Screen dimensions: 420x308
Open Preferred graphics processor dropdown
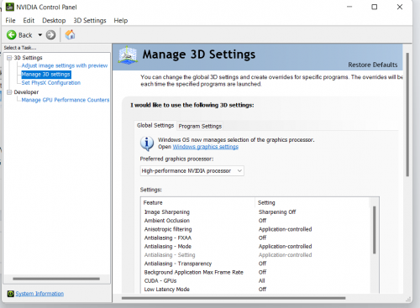click(x=192, y=170)
